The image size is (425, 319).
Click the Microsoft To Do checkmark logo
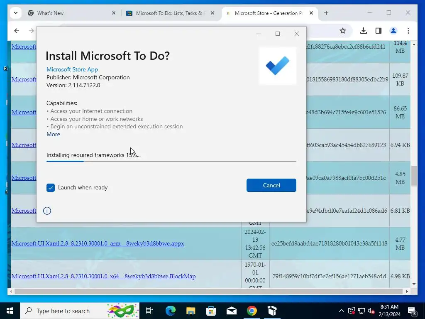(x=278, y=66)
